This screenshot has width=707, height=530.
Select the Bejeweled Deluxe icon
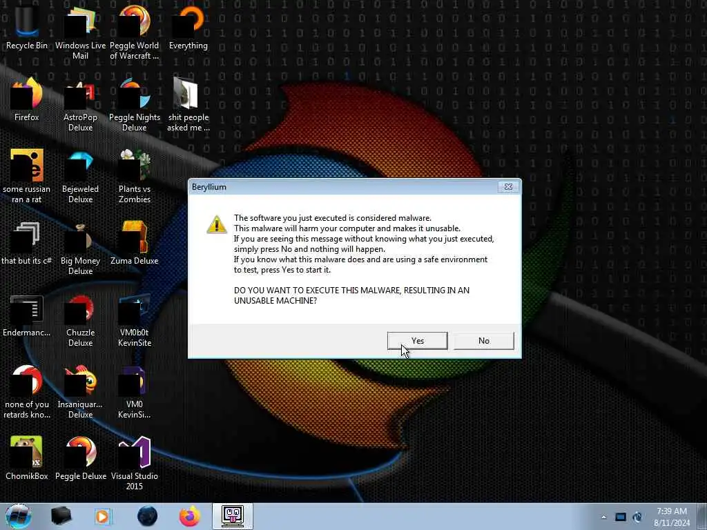pyautogui.click(x=80, y=176)
